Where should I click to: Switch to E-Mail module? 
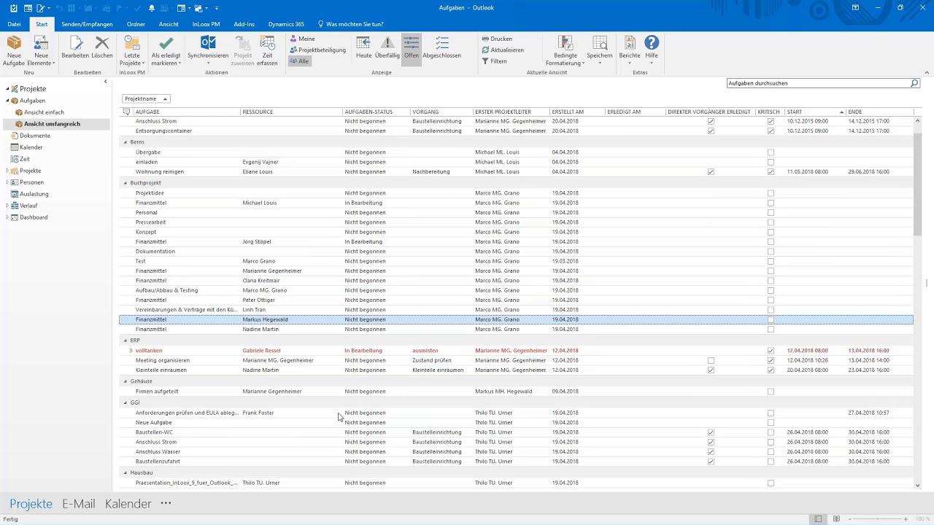tap(79, 504)
